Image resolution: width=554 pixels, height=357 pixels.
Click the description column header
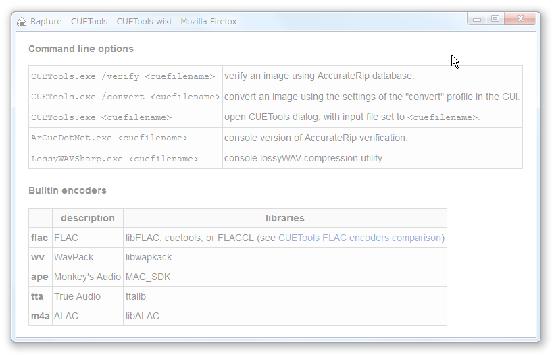[88, 218]
